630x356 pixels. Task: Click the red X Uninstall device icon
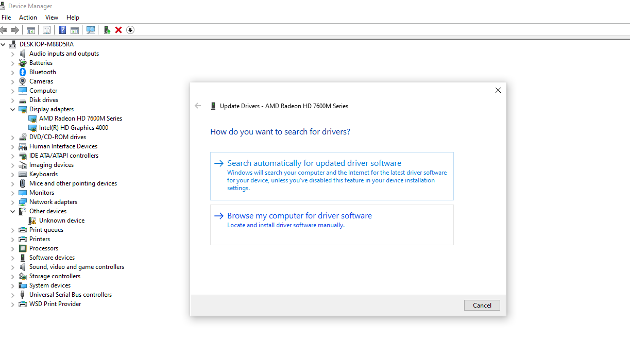pos(118,30)
